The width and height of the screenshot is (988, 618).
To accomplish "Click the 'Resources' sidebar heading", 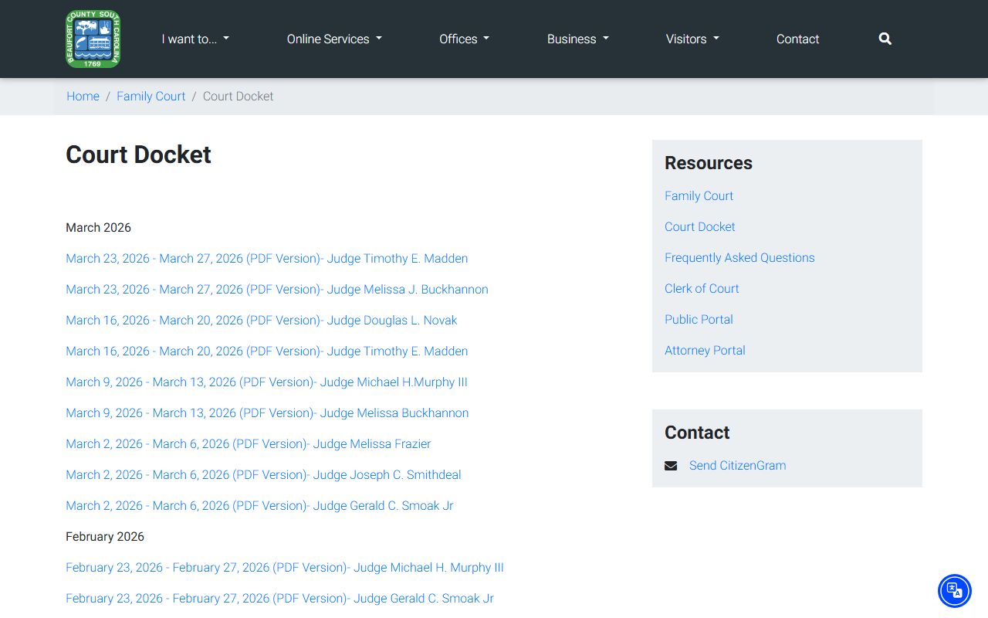I will (x=708, y=163).
